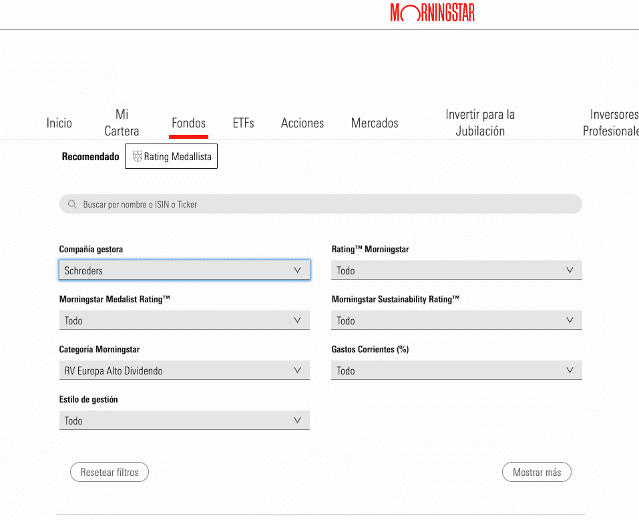The height and width of the screenshot is (520, 639).
Task: Open Invertir para la Jubilación tab
Action: point(480,122)
